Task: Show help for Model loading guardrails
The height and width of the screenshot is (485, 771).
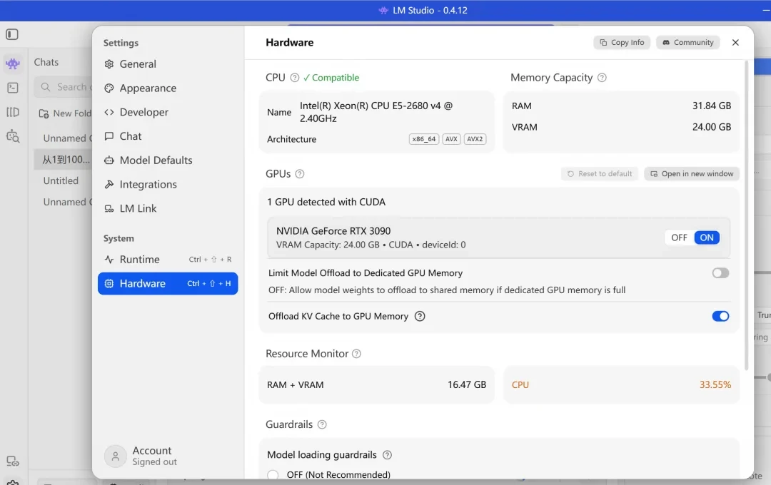Action: click(388, 455)
